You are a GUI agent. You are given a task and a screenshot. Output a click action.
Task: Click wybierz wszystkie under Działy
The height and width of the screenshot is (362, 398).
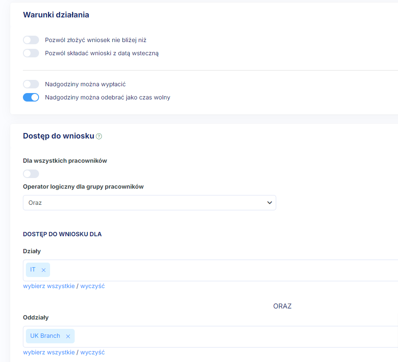click(x=49, y=286)
